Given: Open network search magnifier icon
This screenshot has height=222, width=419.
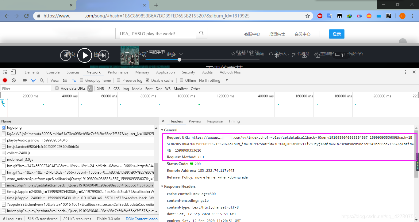Looking at the screenshot, I should (42, 80).
